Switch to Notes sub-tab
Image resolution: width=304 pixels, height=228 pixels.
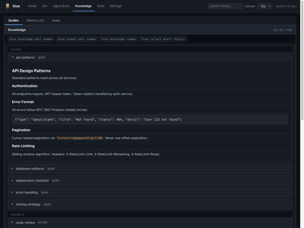(56, 21)
